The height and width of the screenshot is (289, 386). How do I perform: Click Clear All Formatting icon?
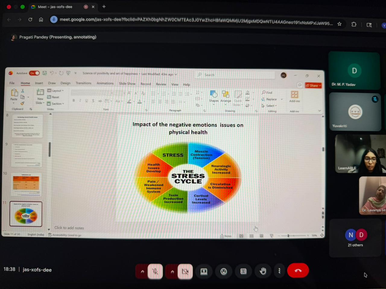143,93
